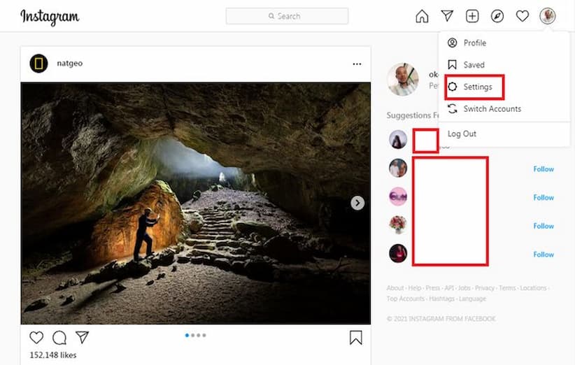The width and height of the screenshot is (575, 365).
Task: Choose Settings in the account menu
Action: pyautogui.click(x=477, y=87)
